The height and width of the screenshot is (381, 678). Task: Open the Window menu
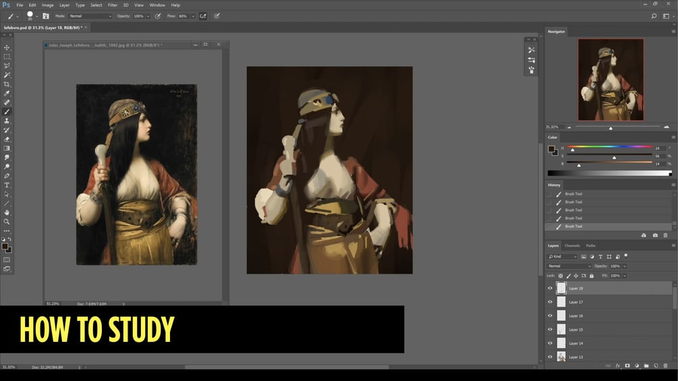(x=157, y=5)
